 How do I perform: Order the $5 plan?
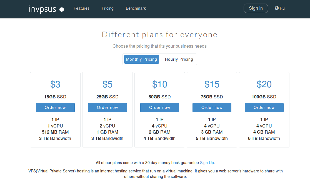click(x=107, y=108)
